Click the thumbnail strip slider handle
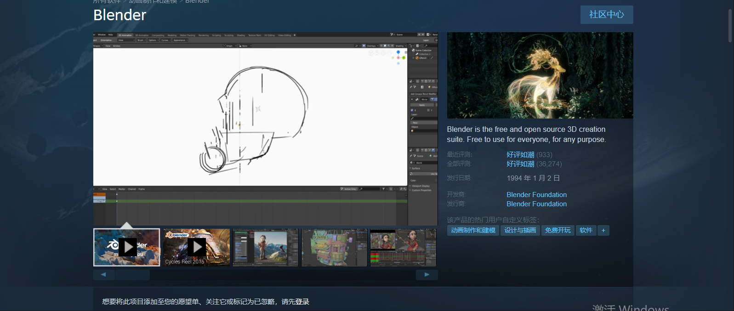Viewport: 734px width, 311px height. click(132, 275)
